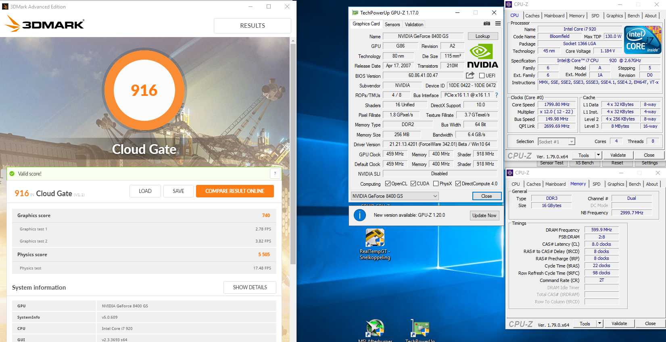Open the TechPowerUp desktop shortcut
This screenshot has width=666, height=342.
(x=420, y=331)
